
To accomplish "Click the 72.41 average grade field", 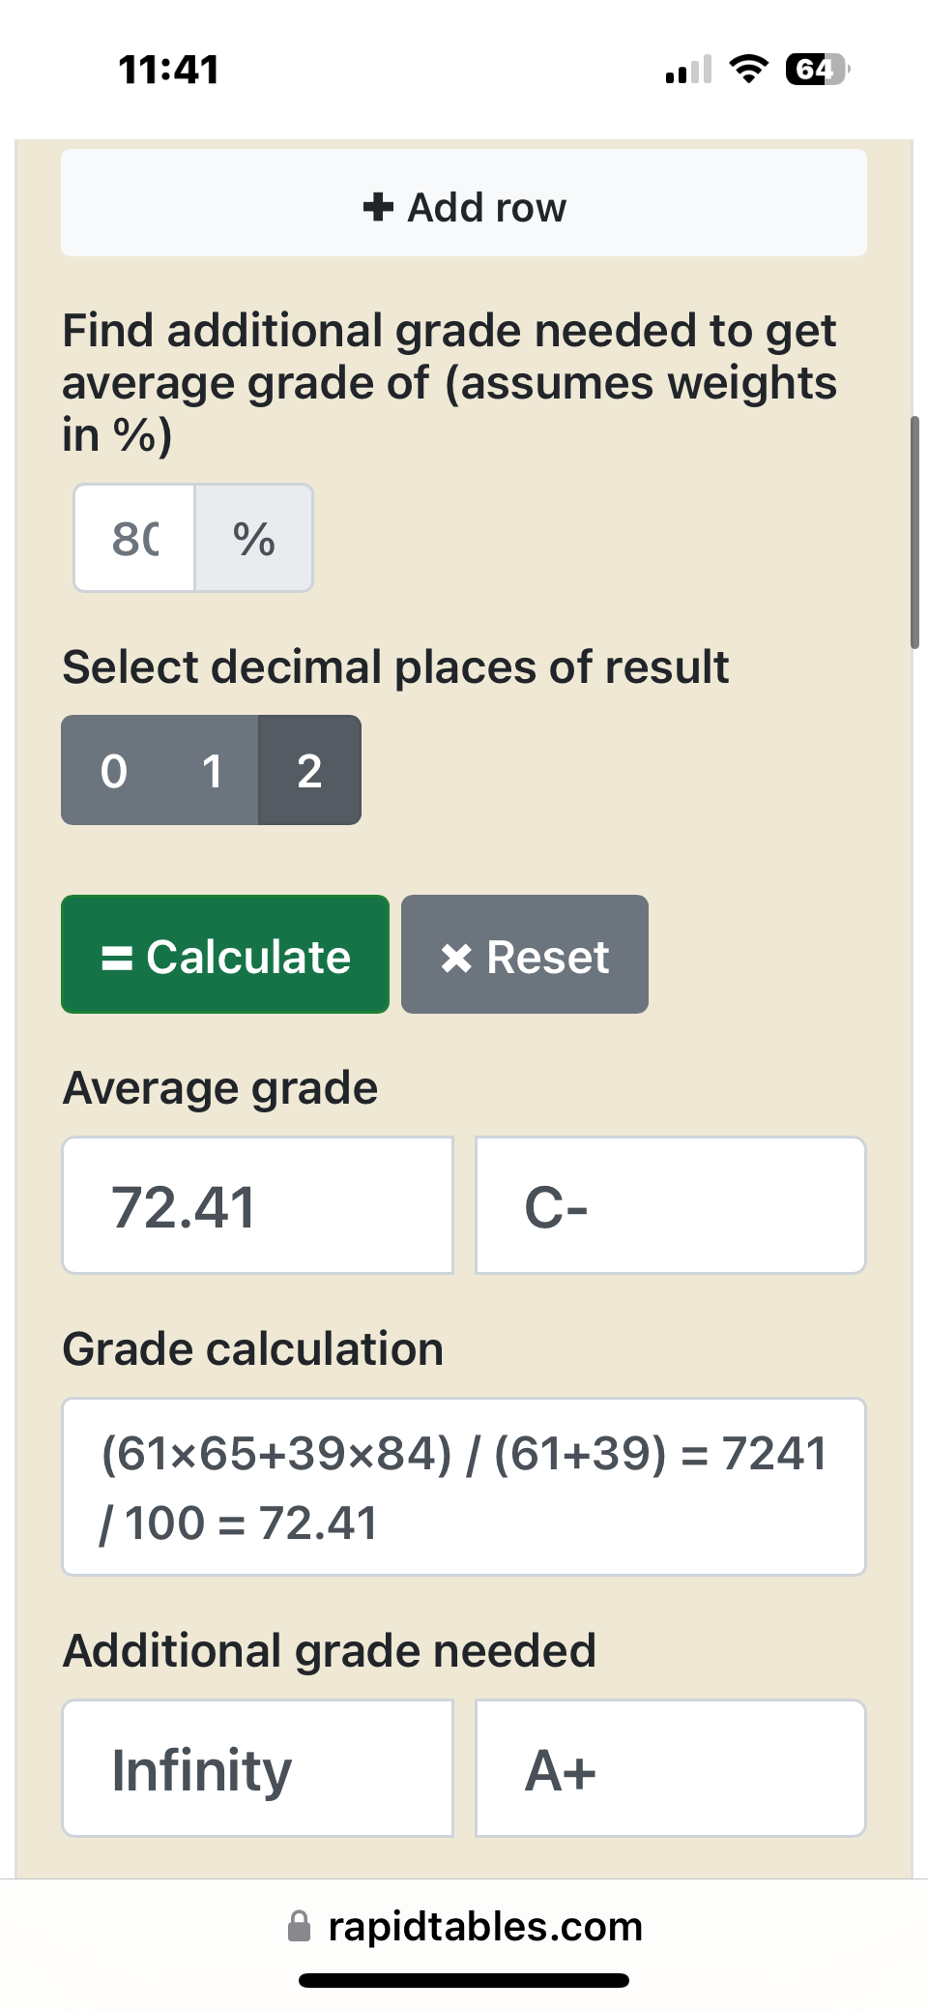I will [x=258, y=1206].
